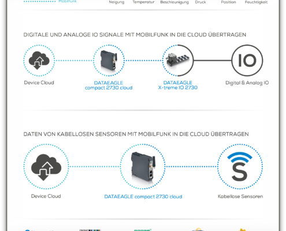Click the heading DATEN VON KABELLOSEN SENSOREN

136,134
